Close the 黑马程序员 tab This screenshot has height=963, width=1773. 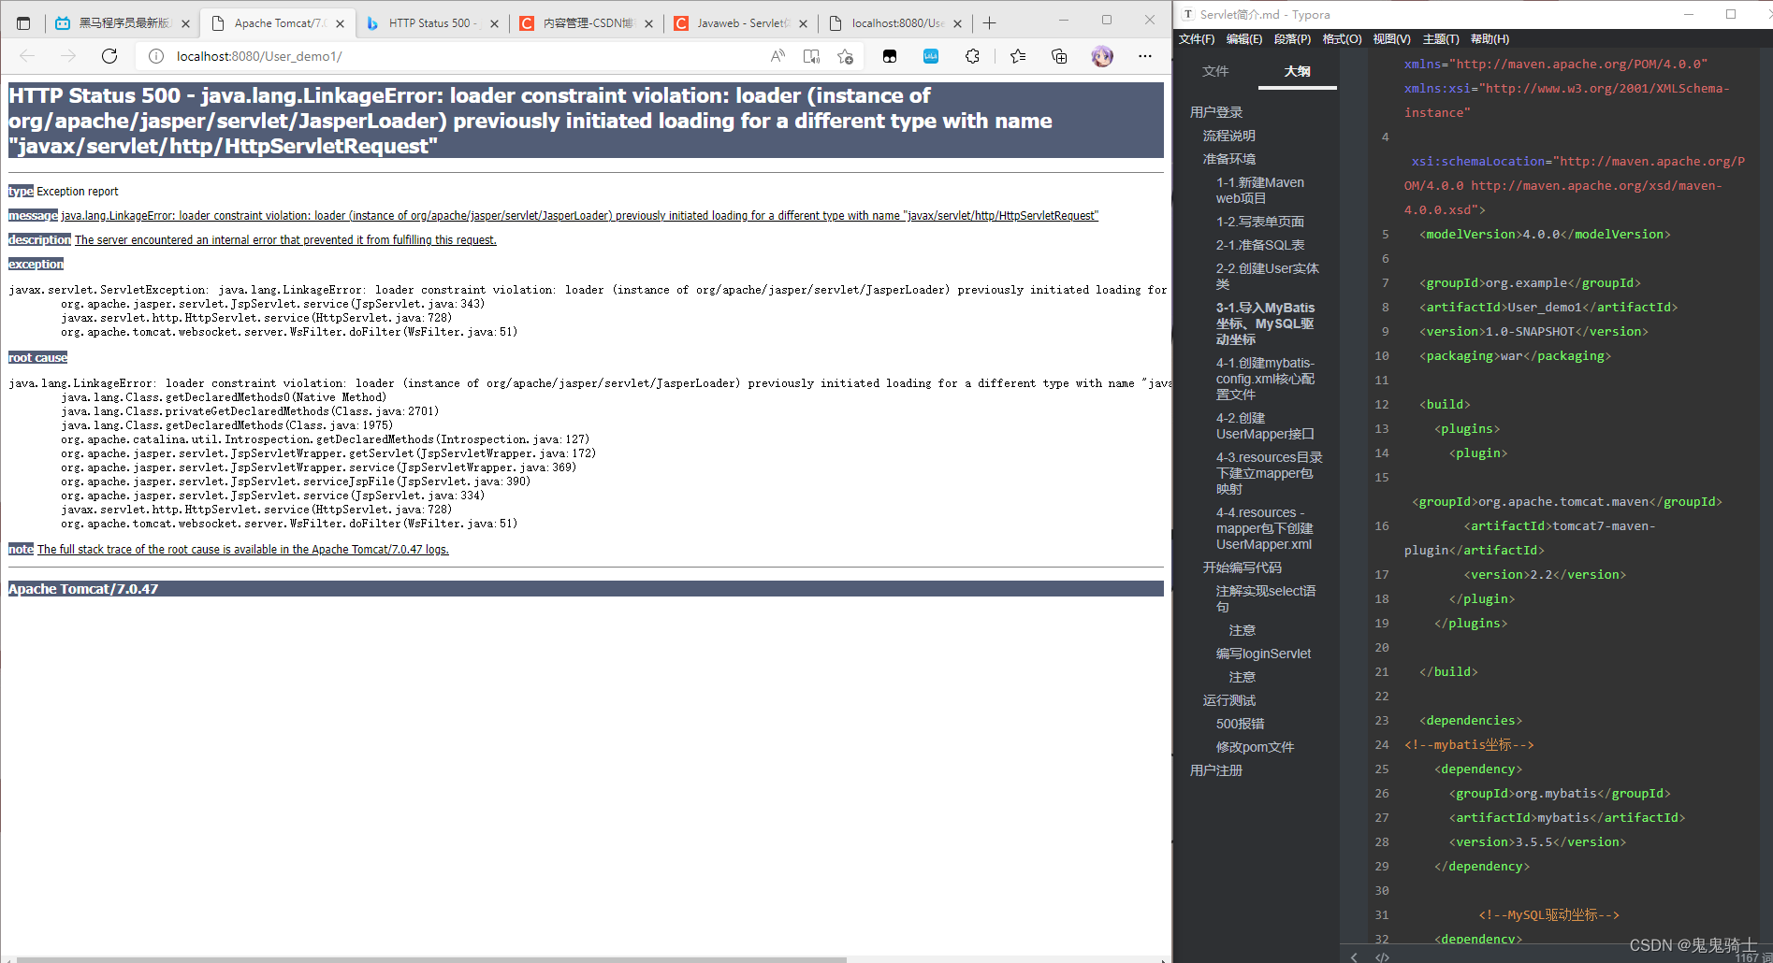click(x=185, y=23)
